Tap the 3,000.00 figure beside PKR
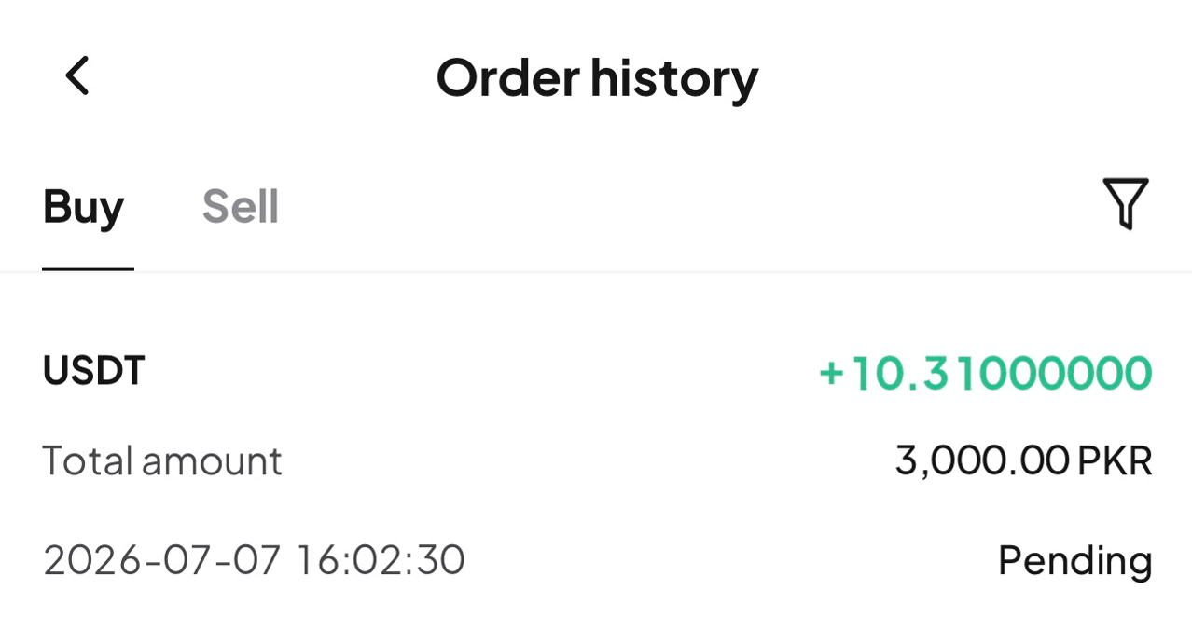The width and height of the screenshot is (1192, 631). [982, 460]
